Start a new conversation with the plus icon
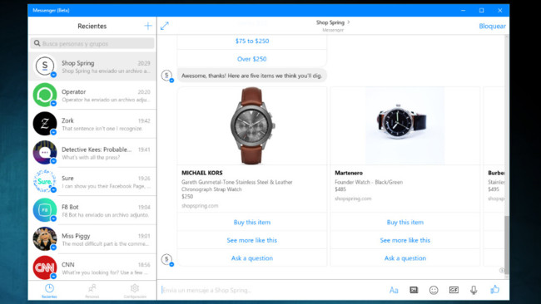This screenshot has width=541, height=304. point(148,26)
